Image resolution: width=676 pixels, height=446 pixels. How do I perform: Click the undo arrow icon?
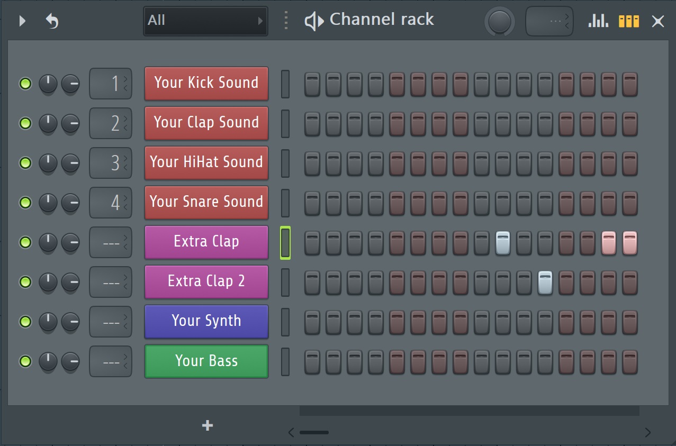[x=51, y=21]
